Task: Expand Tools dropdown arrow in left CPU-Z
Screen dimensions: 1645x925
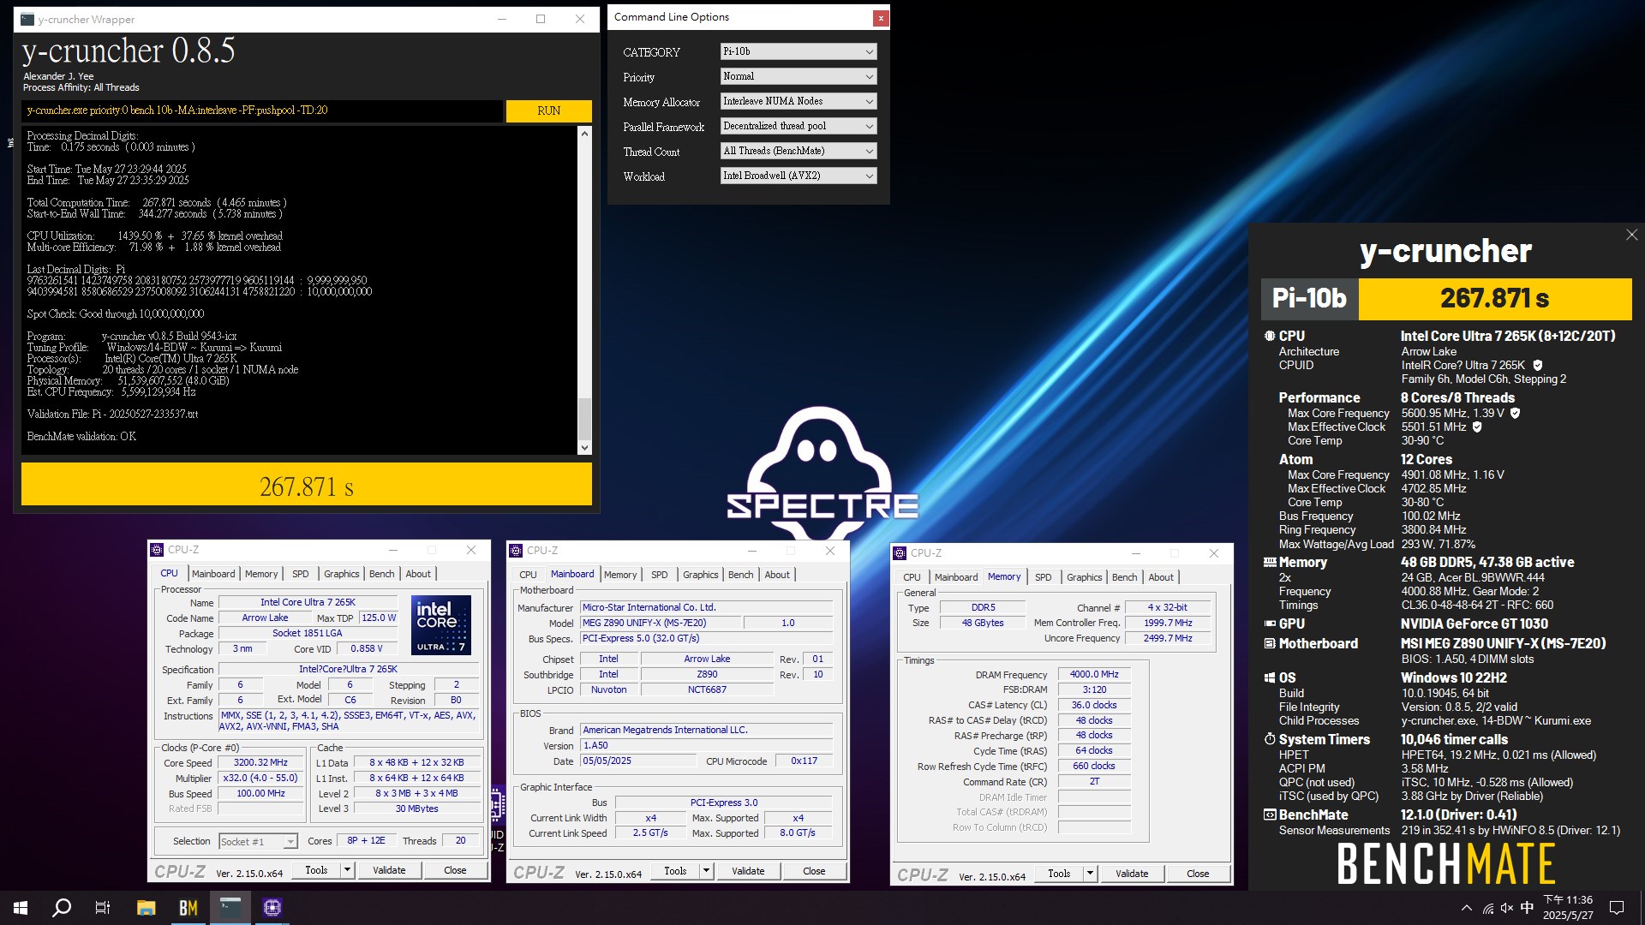Action: pos(347,870)
